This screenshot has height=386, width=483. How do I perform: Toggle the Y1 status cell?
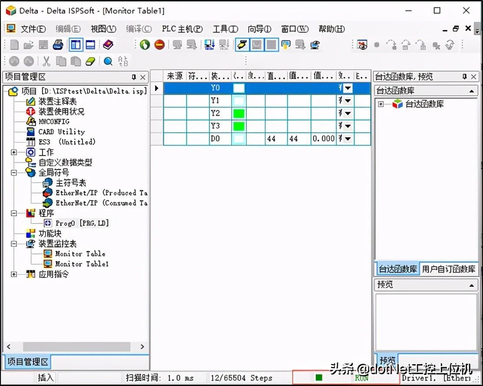[239, 101]
